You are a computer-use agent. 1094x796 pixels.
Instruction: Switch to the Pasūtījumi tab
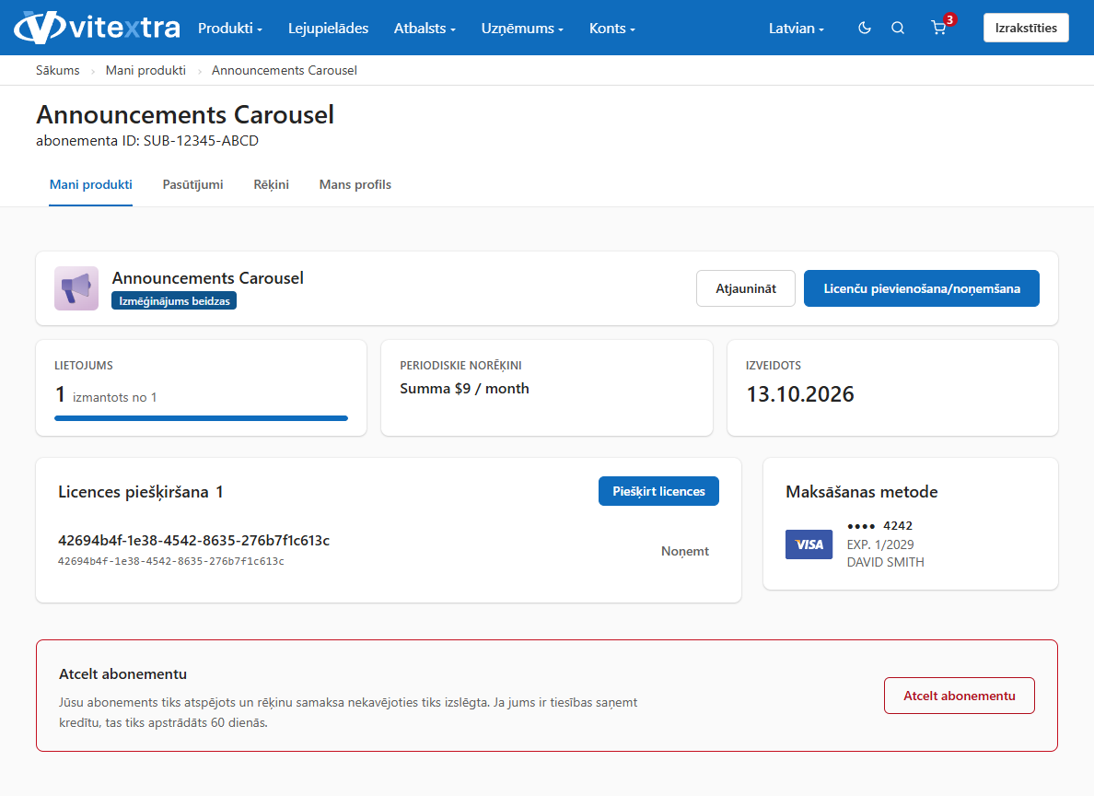[192, 184]
